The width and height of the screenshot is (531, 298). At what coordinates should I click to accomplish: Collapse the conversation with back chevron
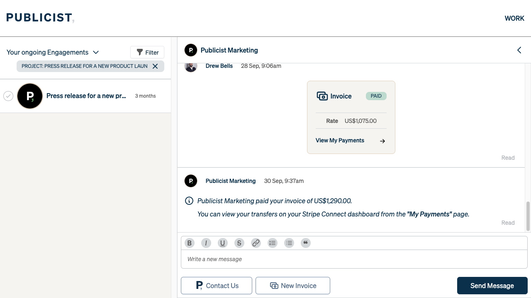(519, 50)
